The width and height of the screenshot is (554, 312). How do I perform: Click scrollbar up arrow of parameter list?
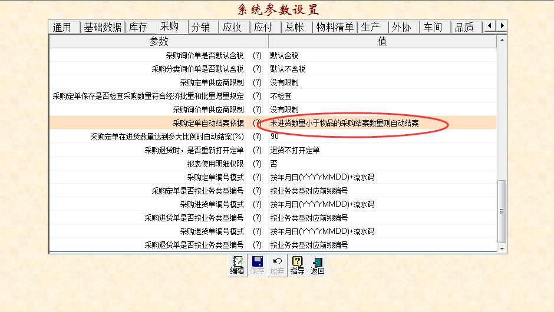tap(502, 40)
